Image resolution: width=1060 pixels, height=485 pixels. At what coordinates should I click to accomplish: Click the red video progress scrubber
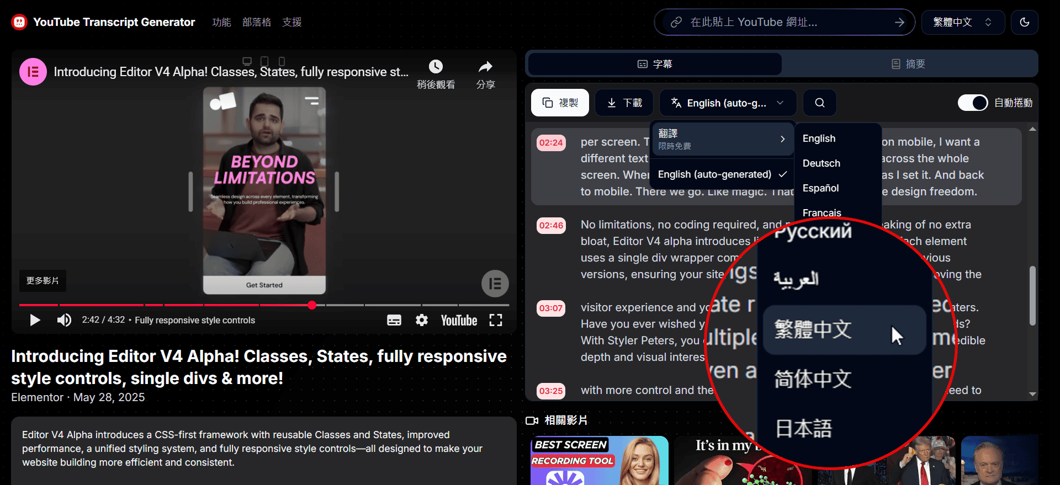tap(312, 305)
